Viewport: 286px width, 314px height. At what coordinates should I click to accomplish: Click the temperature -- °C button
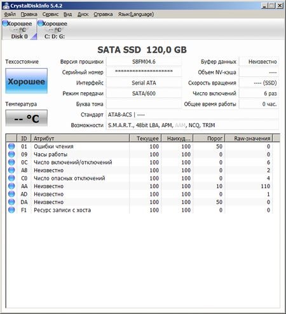click(x=27, y=118)
